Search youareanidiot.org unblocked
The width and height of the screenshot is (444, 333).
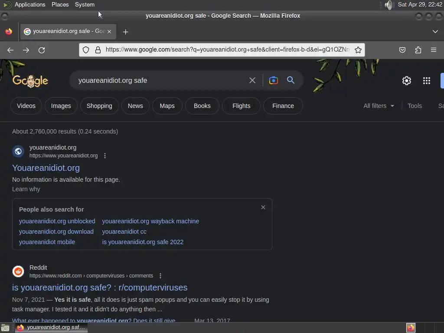pos(57,221)
